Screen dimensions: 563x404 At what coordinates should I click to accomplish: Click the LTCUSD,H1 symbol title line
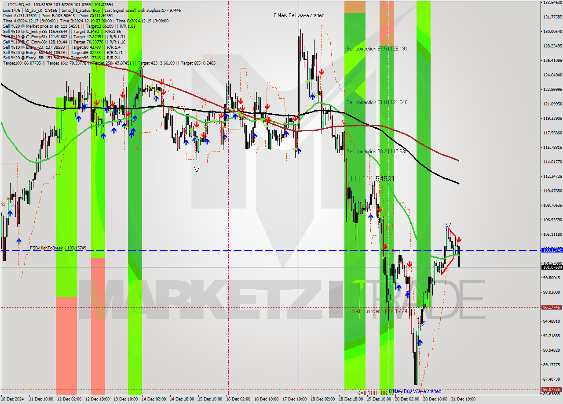(60, 4)
